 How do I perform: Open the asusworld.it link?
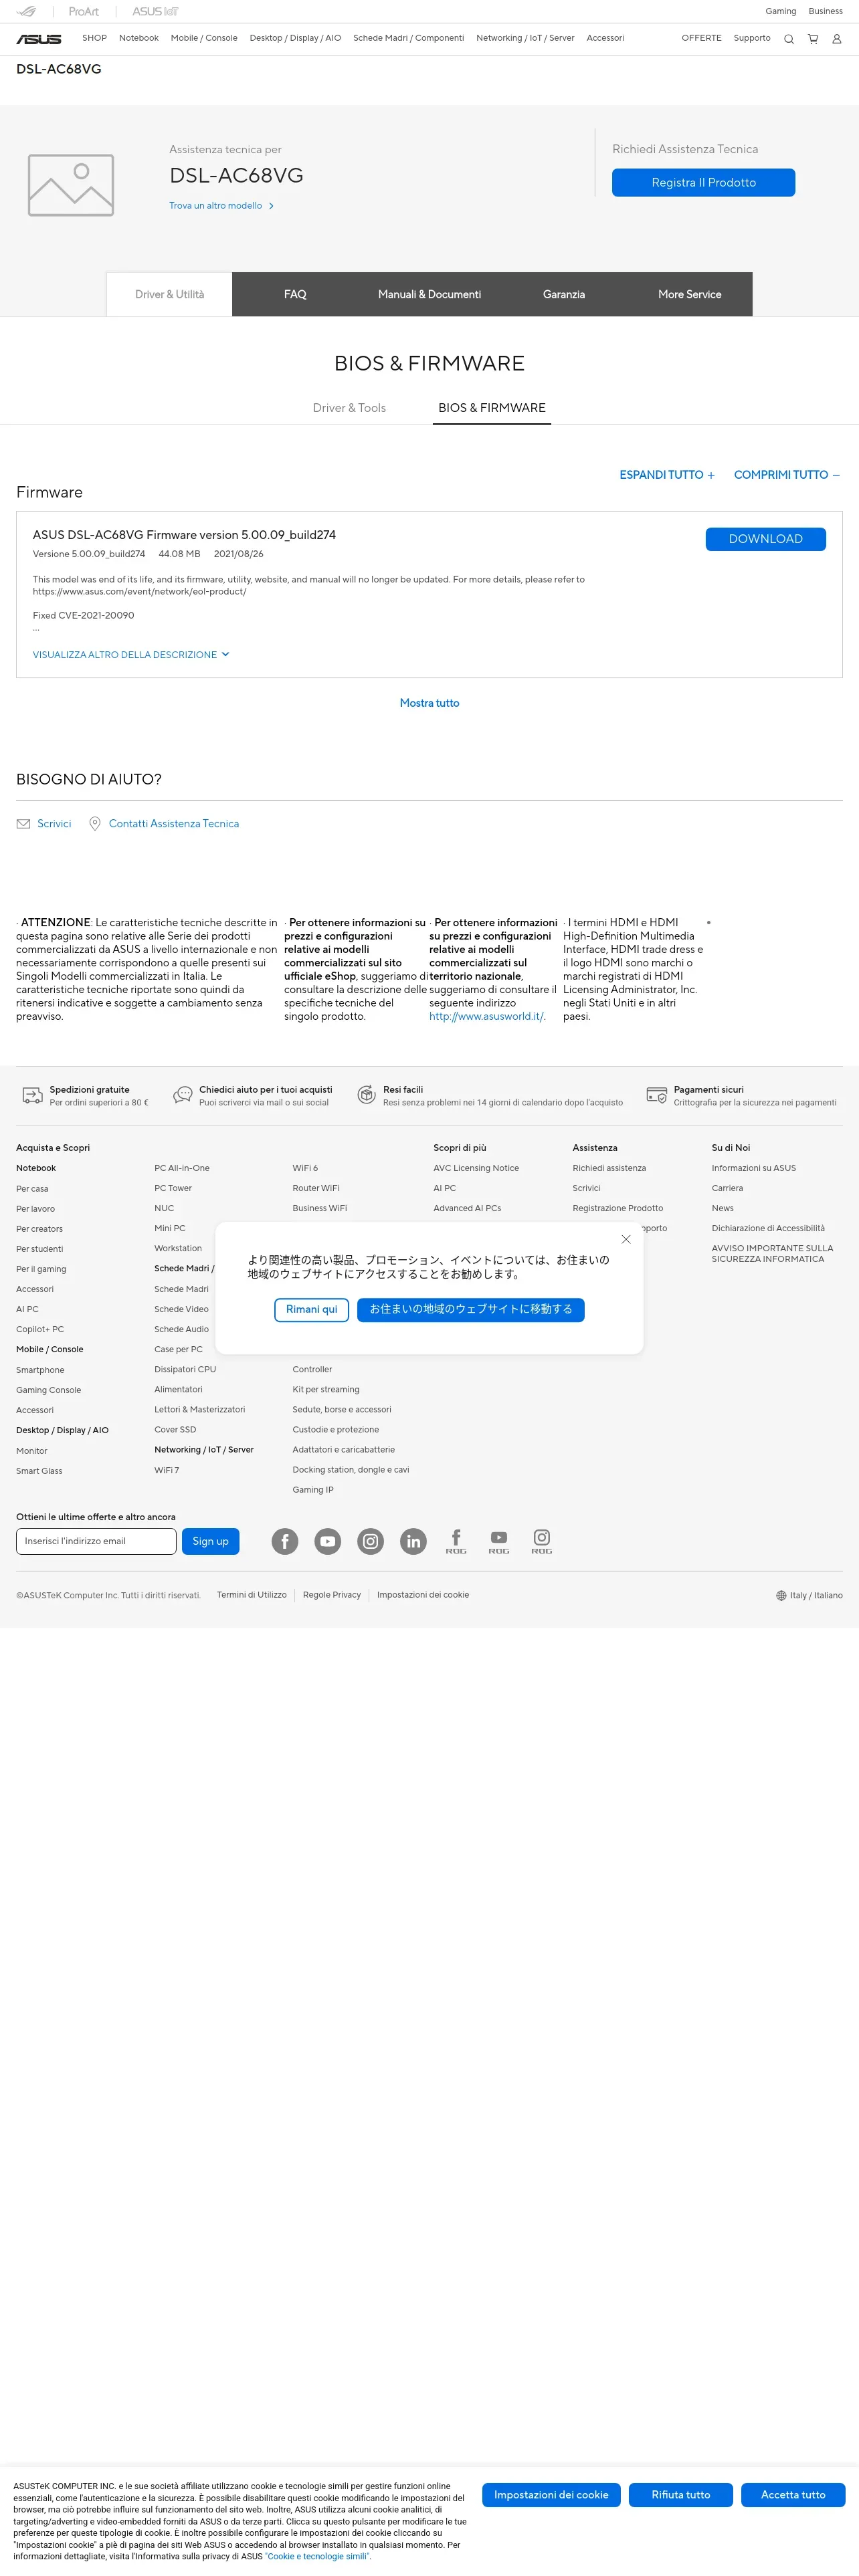coord(487,1016)
